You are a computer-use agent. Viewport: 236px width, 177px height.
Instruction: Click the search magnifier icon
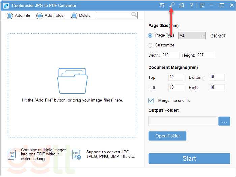134,15
